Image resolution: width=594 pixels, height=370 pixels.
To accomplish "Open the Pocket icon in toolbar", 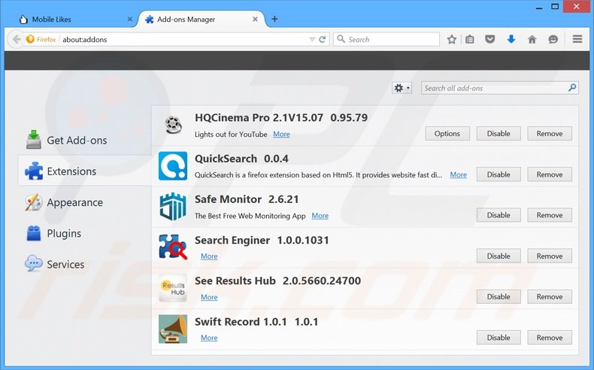I will tap(490, 39).
